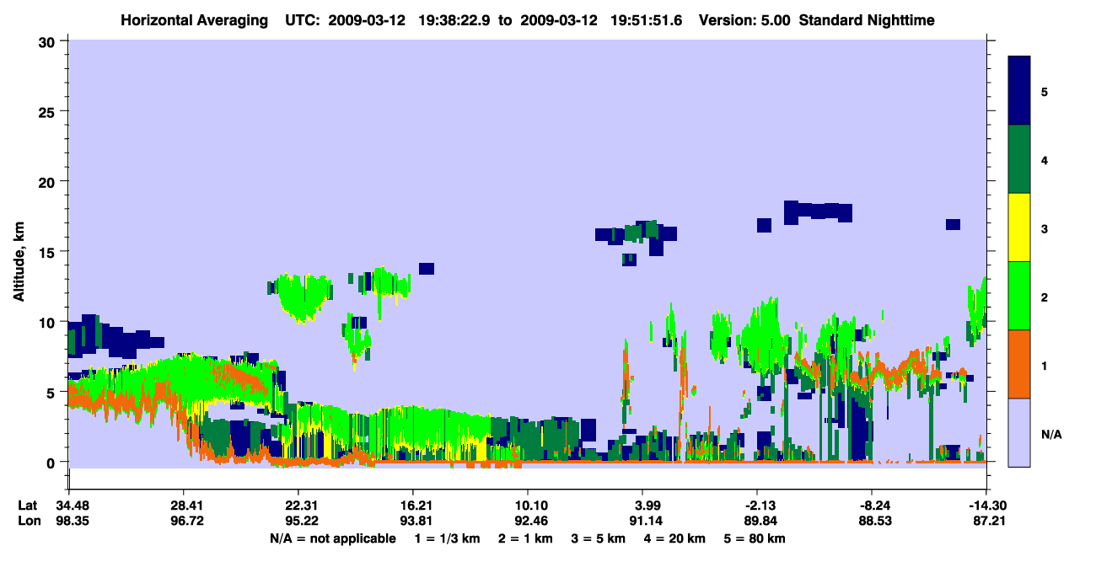Click '2 = 1 km' in the footer legend

(526, 538)
